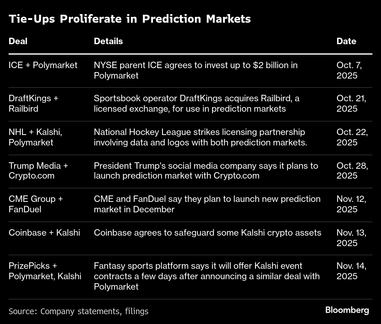Click the "Tie-Ups Proliferate in Prediction Markets" title
This screenshot has height=324, width=381.
[130, 19]
